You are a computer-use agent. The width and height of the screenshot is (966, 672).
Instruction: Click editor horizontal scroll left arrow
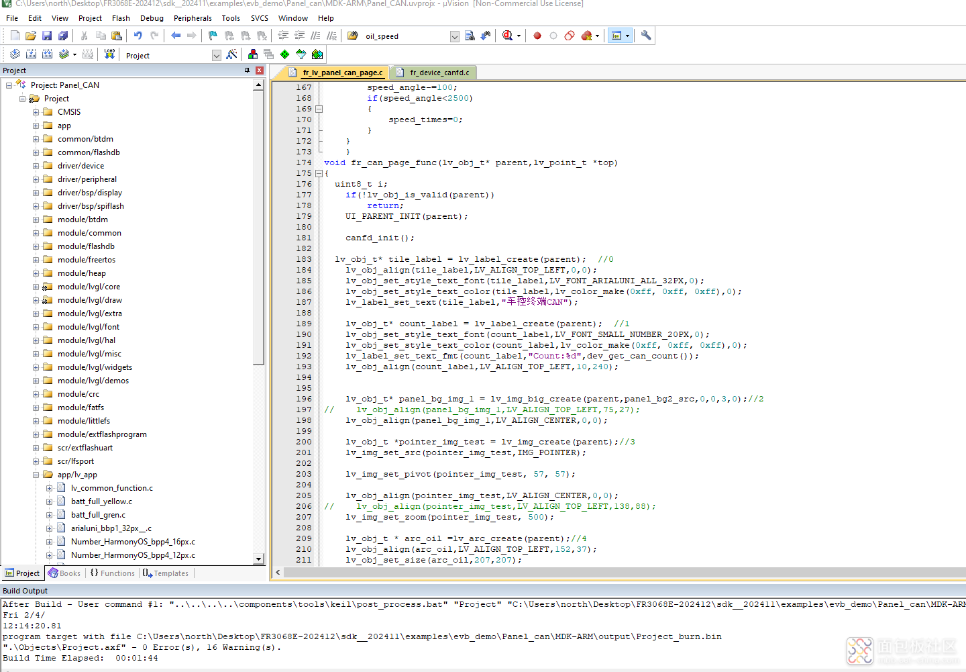278,573
